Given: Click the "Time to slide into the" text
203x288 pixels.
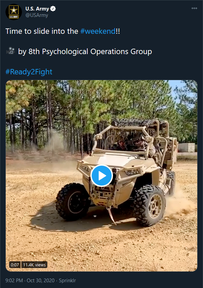Looking at the screenshot, I should [42, 31].
